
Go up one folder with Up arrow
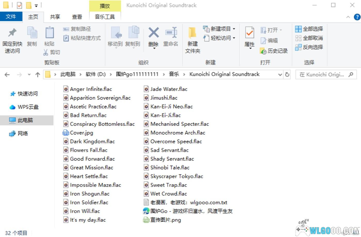click(x=38, y=75)
